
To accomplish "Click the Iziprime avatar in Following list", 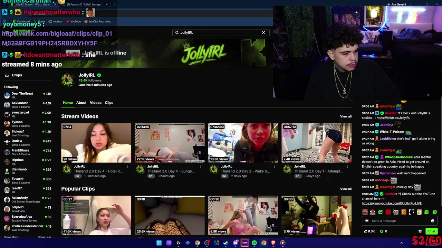I will 7,162.
